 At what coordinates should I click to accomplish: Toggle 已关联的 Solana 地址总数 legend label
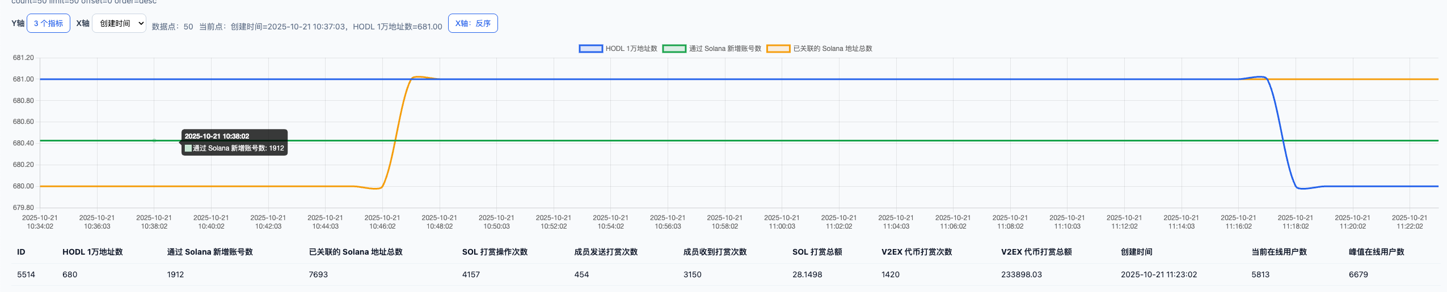[x=832, y=49]
